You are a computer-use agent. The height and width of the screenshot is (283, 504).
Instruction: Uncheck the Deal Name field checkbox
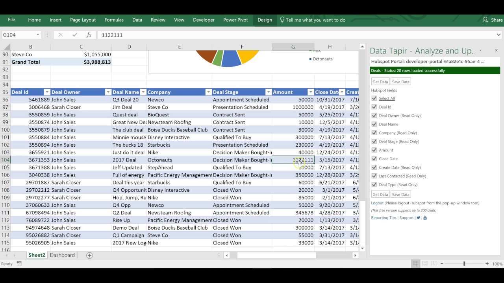374,124
